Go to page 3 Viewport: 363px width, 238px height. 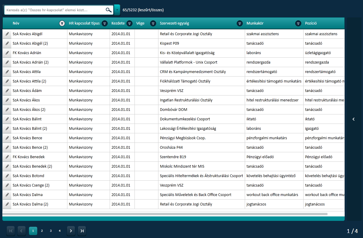51,231
